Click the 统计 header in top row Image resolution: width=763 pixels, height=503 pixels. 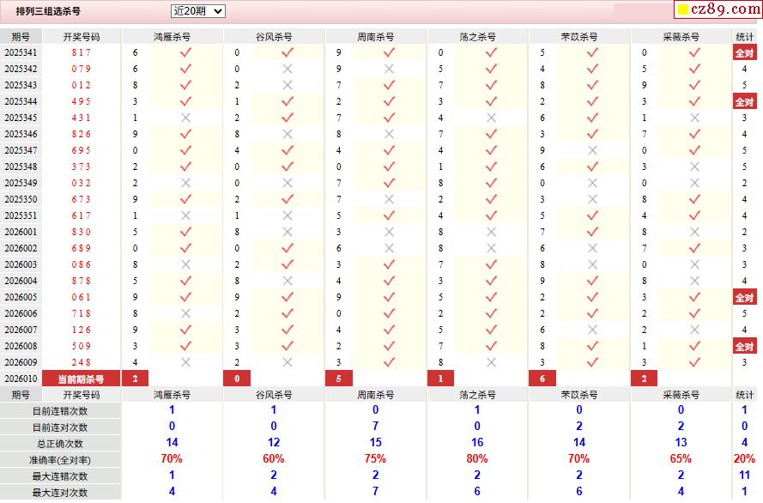point(744,37)
